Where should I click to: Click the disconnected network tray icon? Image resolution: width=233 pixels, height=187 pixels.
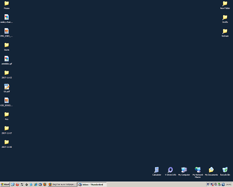click(212, 185)
